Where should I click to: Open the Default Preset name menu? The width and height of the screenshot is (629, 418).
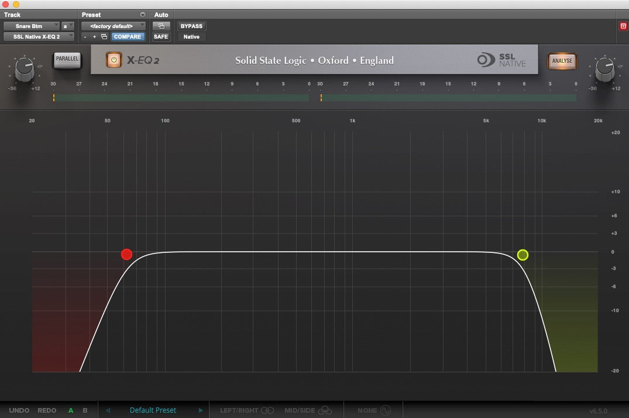(153, 410)
